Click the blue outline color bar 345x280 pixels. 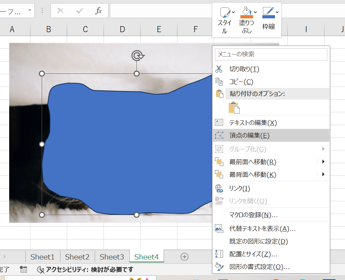click(x=269, y=17)
